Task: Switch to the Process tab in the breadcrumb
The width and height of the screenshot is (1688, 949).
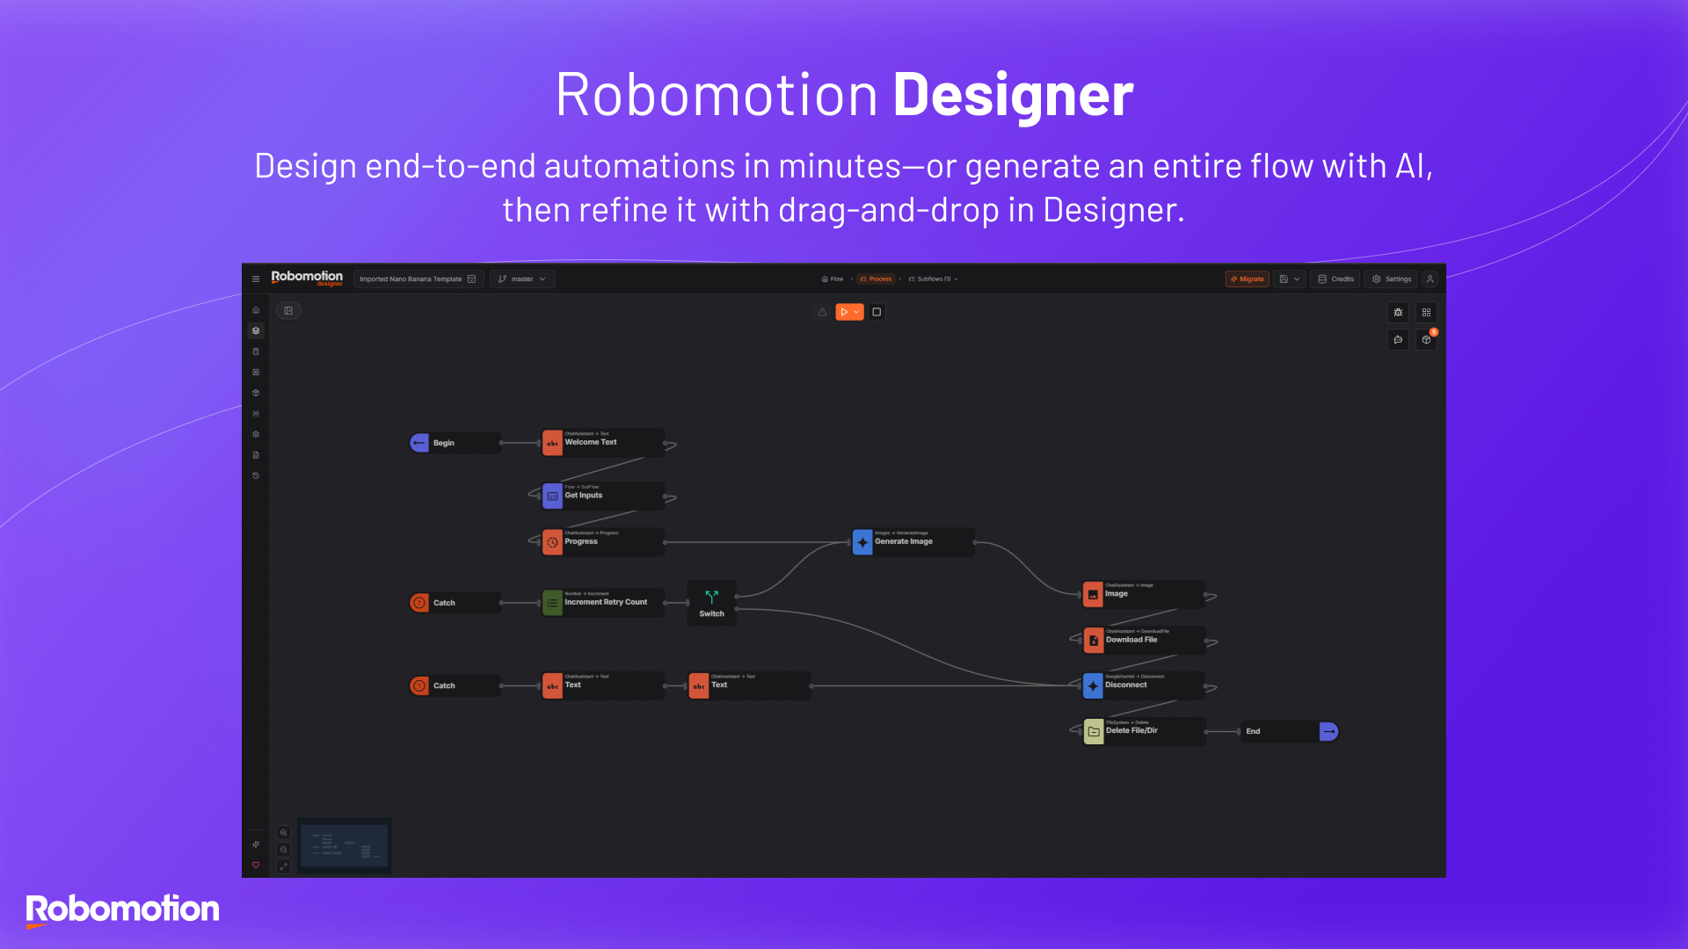Action: pyautogui.click(x=876, y=279)
